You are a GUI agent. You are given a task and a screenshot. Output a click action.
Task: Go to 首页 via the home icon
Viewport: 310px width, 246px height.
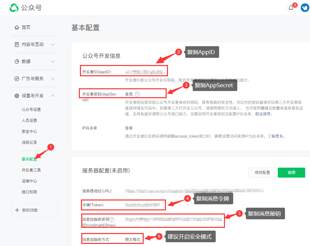(17, 27)
